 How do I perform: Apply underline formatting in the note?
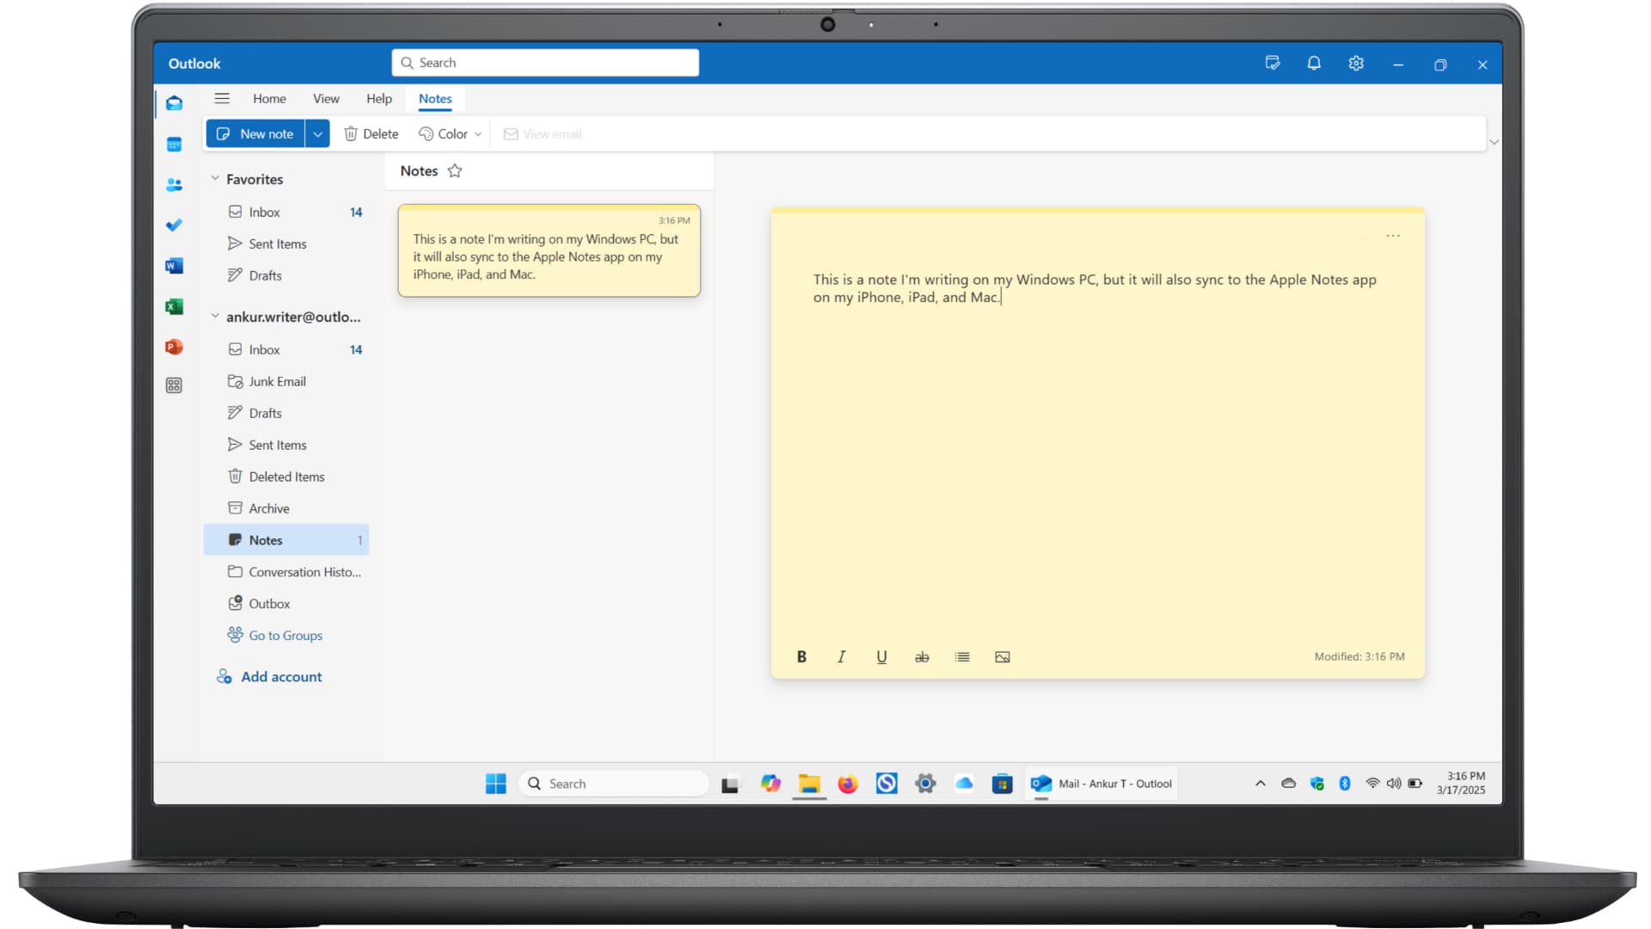pos(881,656)
